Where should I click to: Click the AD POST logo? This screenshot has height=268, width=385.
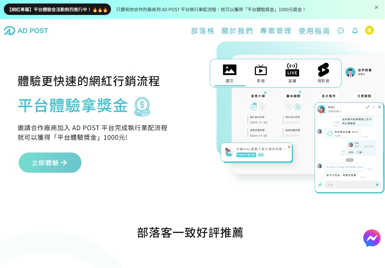click(x=26, y=31)
